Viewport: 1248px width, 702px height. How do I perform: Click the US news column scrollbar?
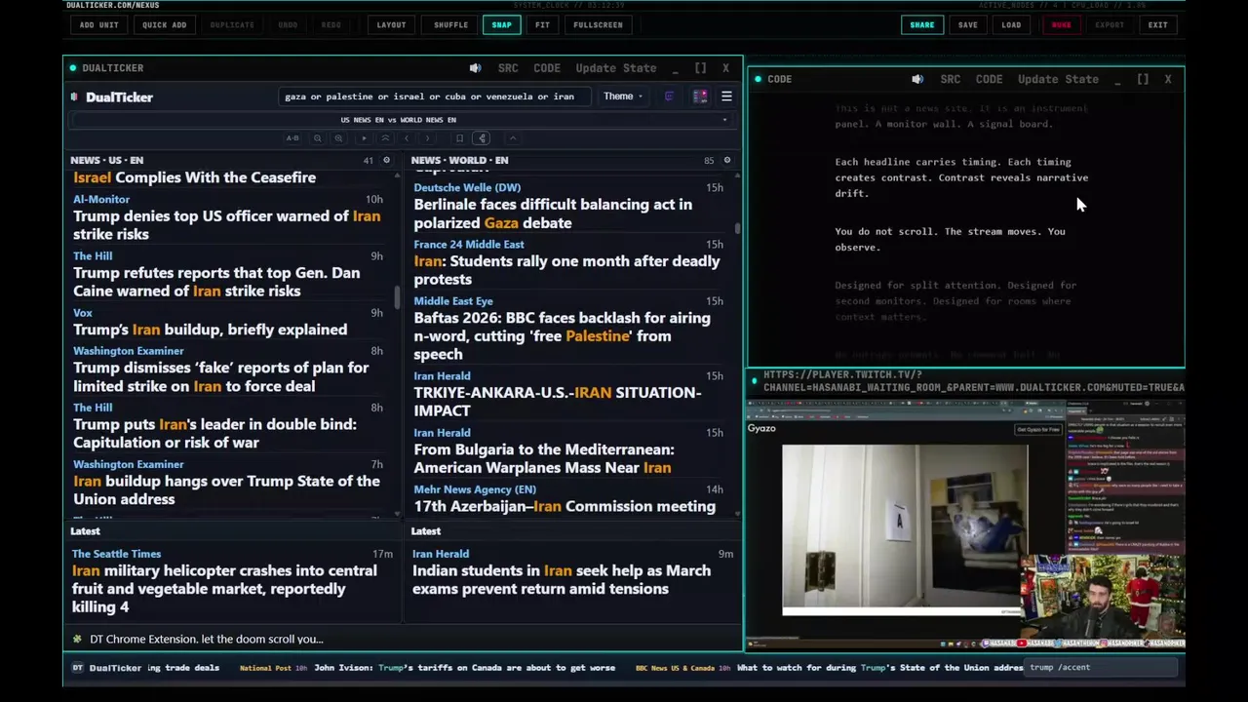click(397, 298)
